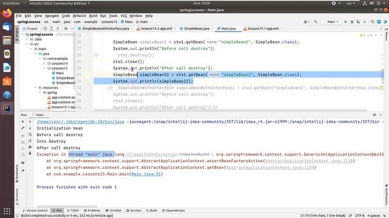
Task: Open Firefox from Ubuntu dock
Action: 7,13
